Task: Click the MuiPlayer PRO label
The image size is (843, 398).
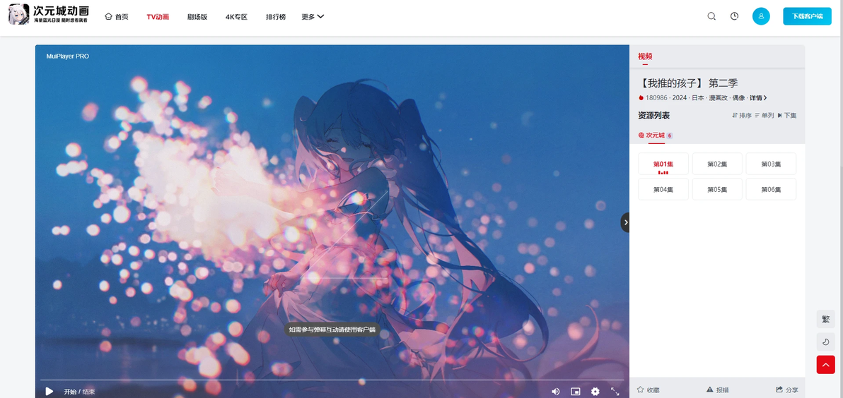Action: [x=68, y=56]
